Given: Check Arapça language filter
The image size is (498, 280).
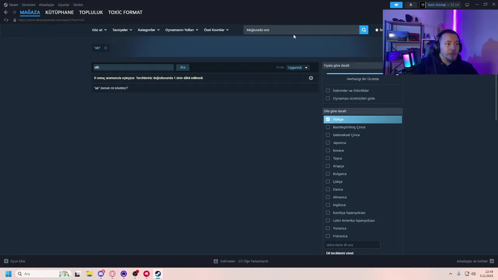Looking at the screenshot, I should coord(328,166).
